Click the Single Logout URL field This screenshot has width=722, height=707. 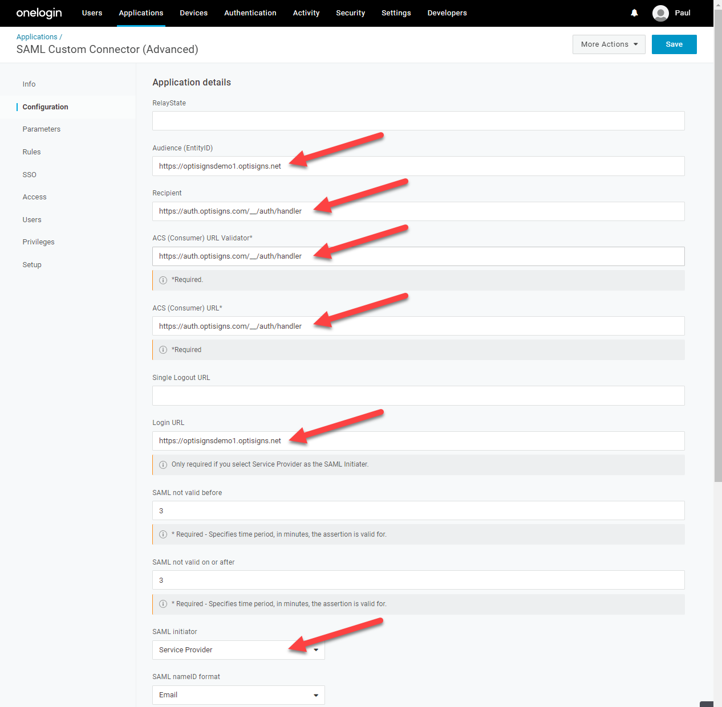click(x=418, y=396)
